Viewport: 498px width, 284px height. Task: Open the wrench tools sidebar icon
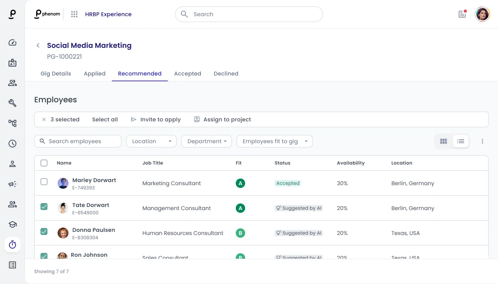click(x=12, y=103)
